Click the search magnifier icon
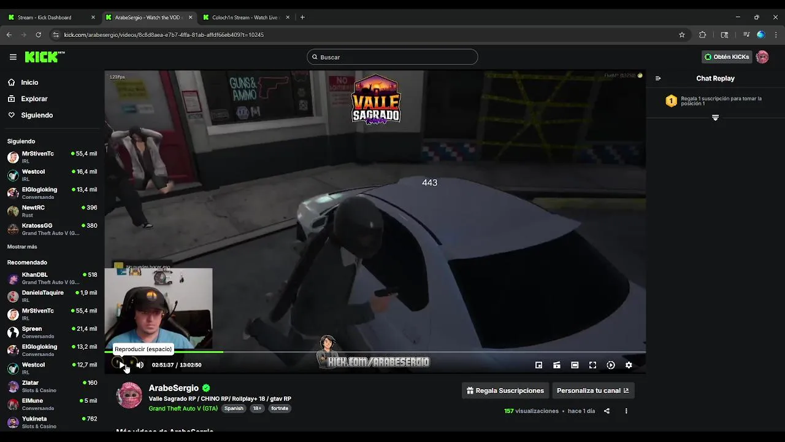This screenshot has width=785, height=442. 315,57
